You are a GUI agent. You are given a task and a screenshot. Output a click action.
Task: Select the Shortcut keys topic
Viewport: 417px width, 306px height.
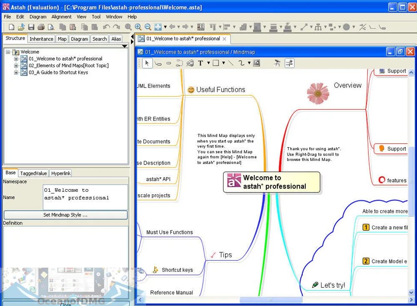coord(173,270)
